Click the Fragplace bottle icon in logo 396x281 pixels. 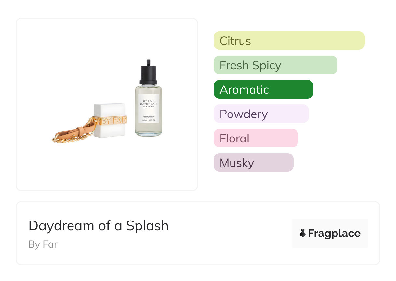click(303, 233)
